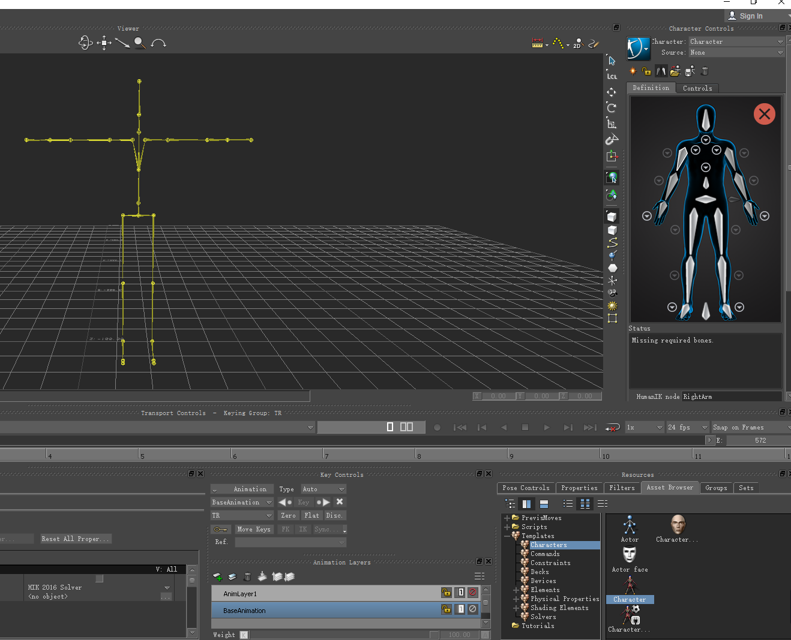Click the Zero button in Key Controls

pyautogui.click(x=288, y=515)
